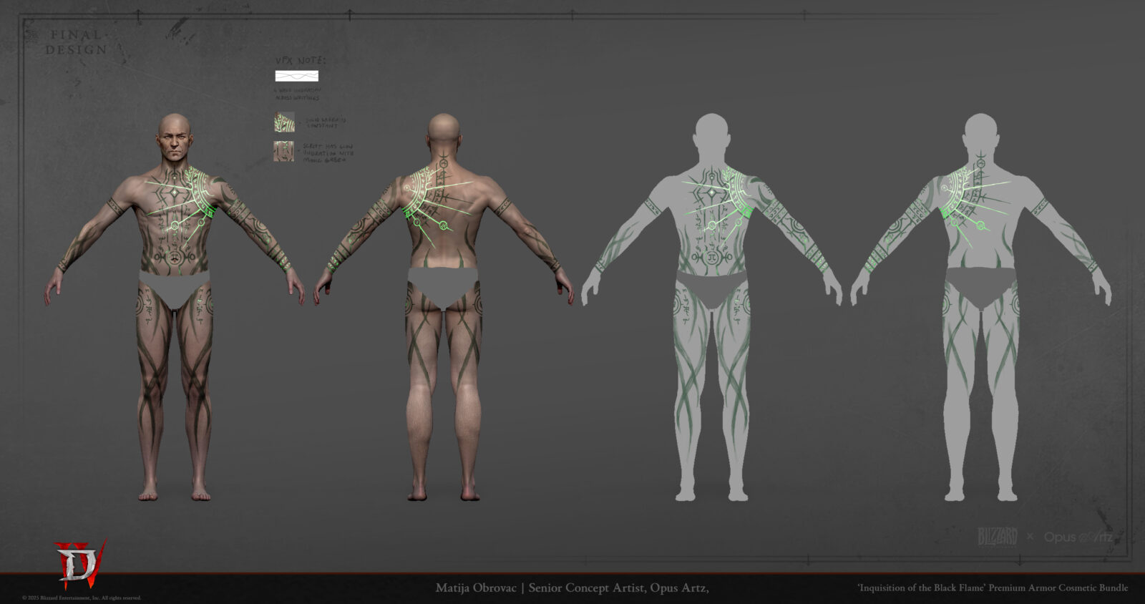Click the Final Design title text
Viewport: 1145px width, 604px height.
77,42
